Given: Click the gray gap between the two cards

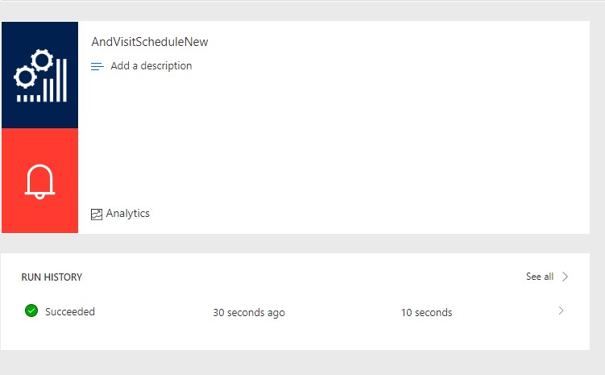Looking at the screenshot, I should click(x=302, y=244).
